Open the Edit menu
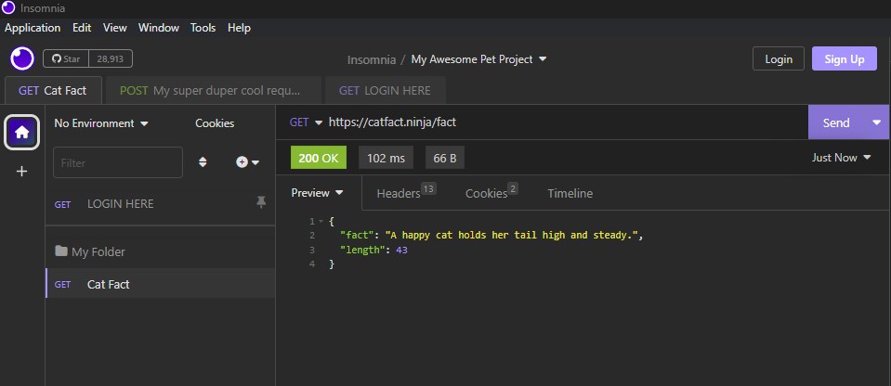Screen dimensions: 891x386 (x=82, y=27)
